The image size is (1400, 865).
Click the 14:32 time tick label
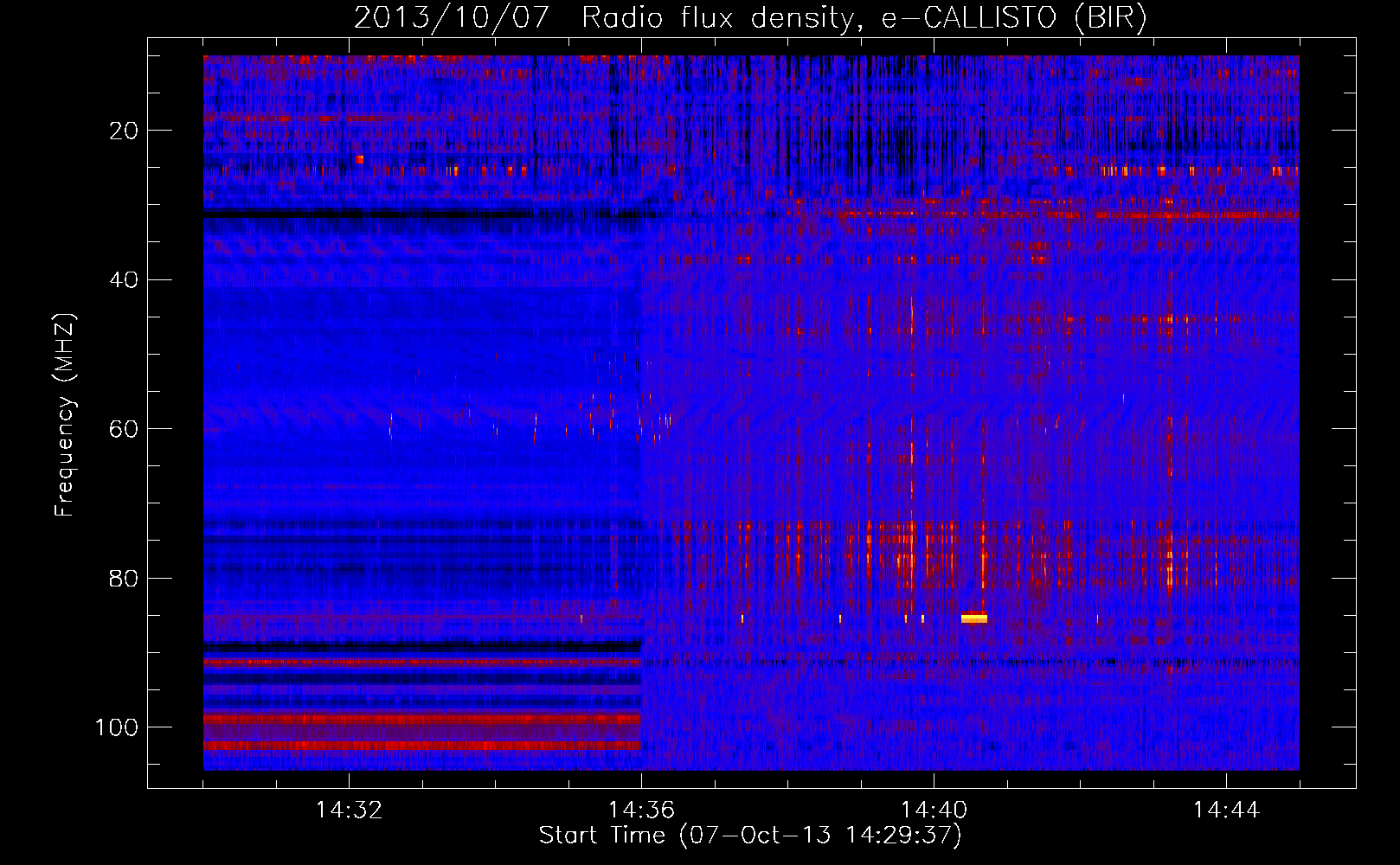349,811
